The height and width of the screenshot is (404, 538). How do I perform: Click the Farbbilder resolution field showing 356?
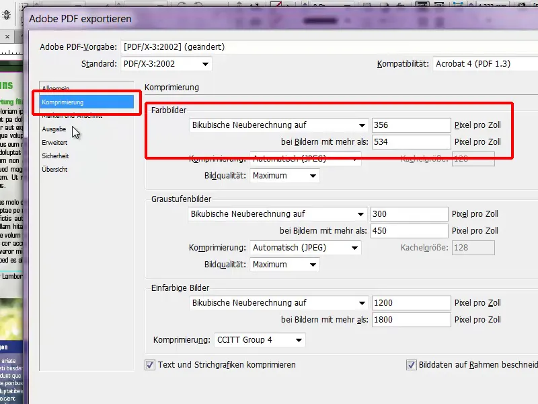click(x=411, y=125)
